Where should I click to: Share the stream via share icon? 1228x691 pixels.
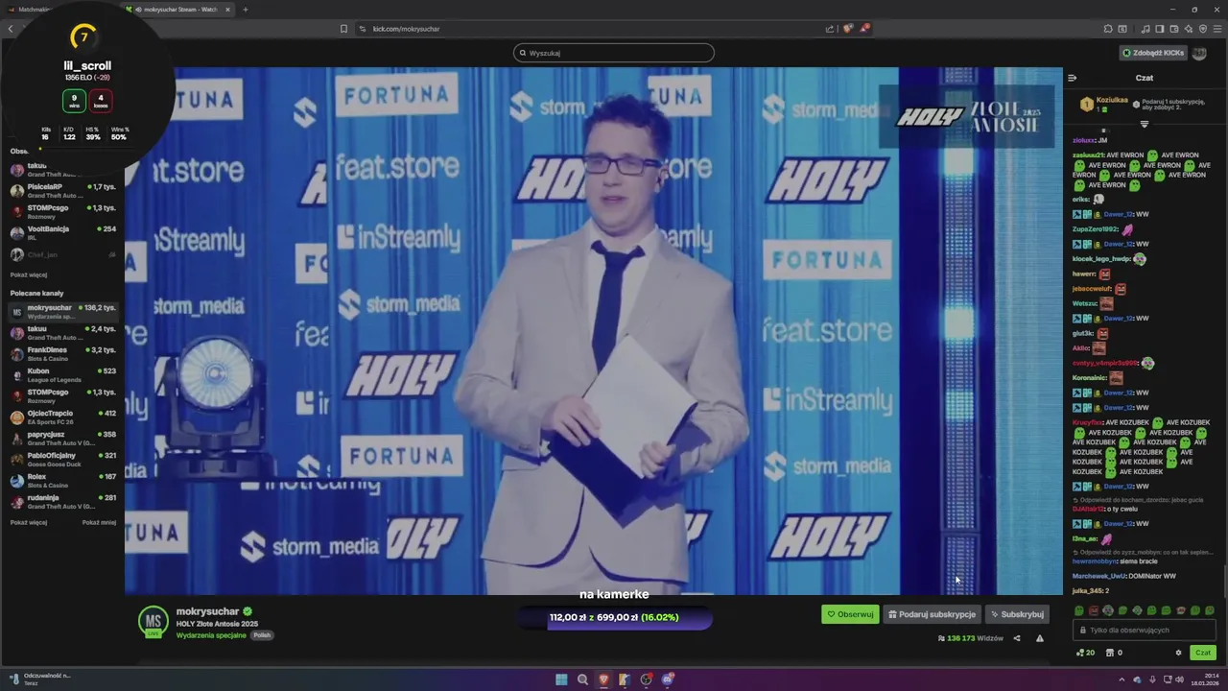[x=1017, y=638]
